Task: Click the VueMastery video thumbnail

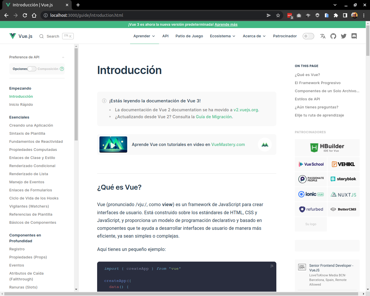Action: point(113,145)
